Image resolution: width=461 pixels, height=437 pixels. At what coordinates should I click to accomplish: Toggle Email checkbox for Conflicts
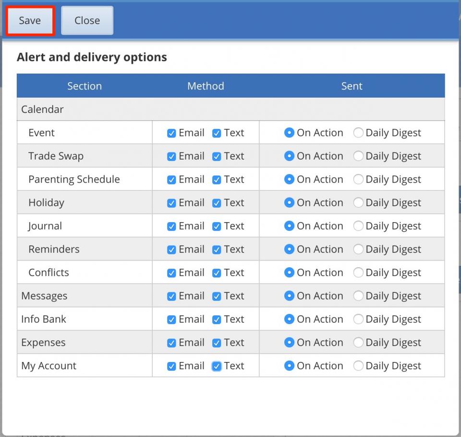point(171,273)
